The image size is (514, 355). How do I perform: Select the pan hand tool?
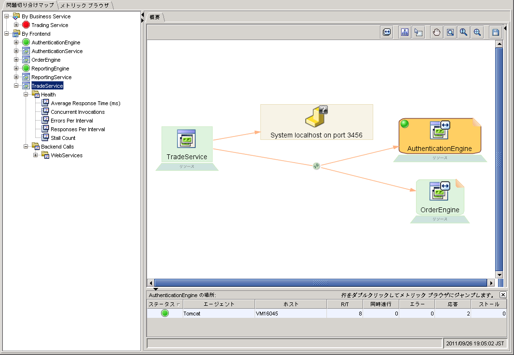(436, 32)
